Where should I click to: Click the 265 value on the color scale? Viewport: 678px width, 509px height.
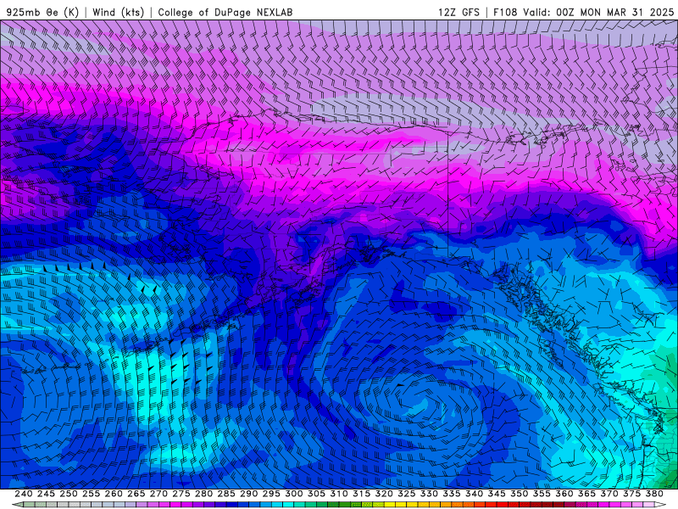pos(136,494)
